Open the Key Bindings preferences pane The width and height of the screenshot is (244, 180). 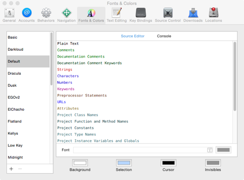tap(141, 15)
